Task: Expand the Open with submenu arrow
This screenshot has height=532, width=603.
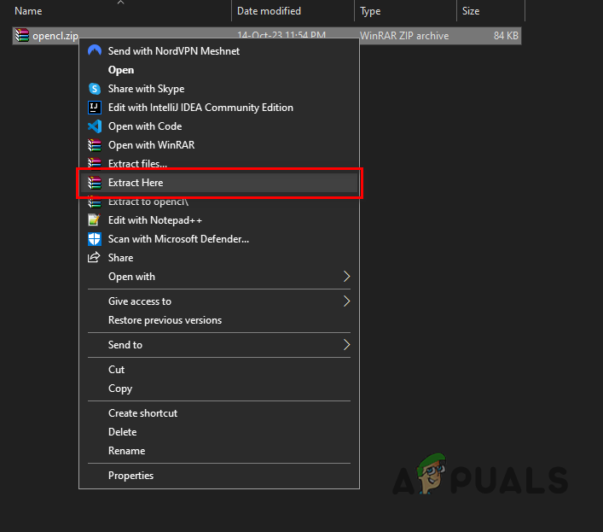Action: [346, 277]
